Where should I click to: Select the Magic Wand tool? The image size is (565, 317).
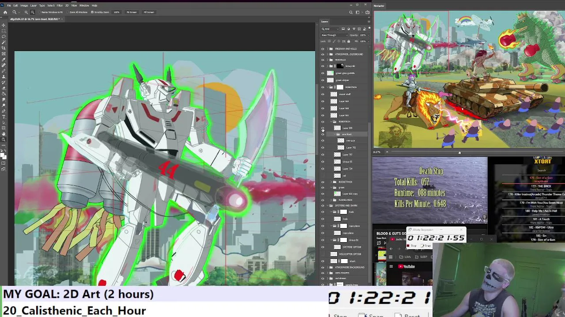tap(4, 42)
